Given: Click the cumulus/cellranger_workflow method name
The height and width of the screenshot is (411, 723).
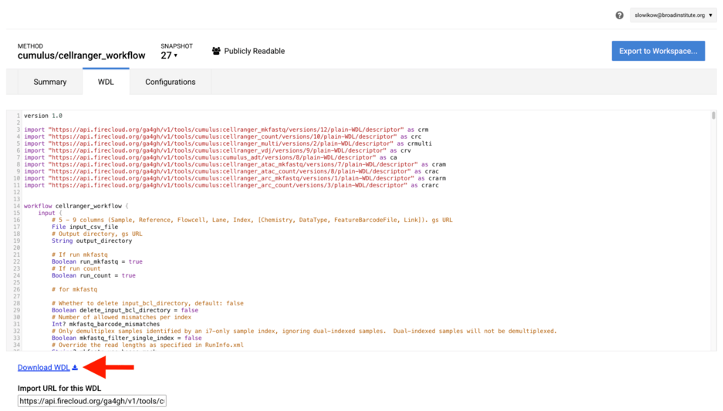Looking at the screenshot, I should click(82, 56).
